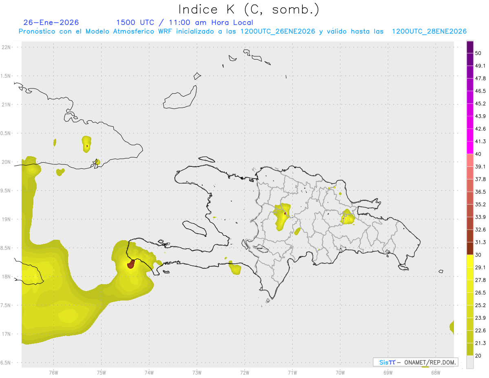Click the '68W' longitude label
489x378 pixels.
436,373
